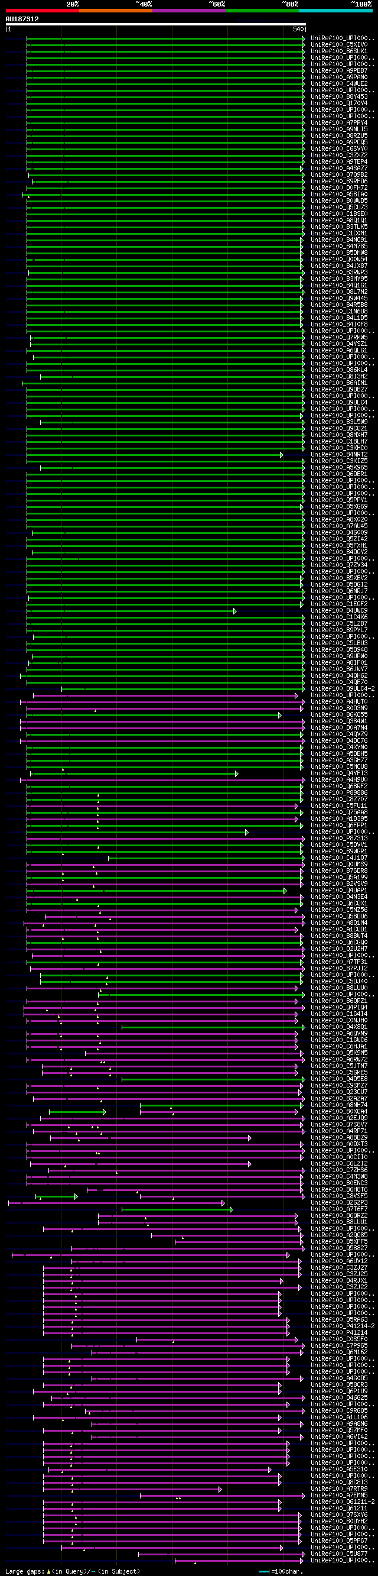Open hit UniRef100_C7P9G5
This screenshot has width=378, height=1576.
click(x=339, y=1345)
